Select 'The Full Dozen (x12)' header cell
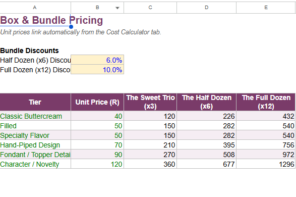Image resolution: width=296 pixels, height=197 pixels. click(266, 102)
